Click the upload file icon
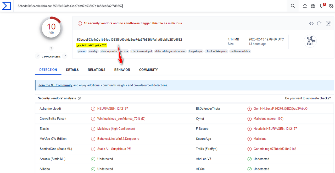 [305, 6]
